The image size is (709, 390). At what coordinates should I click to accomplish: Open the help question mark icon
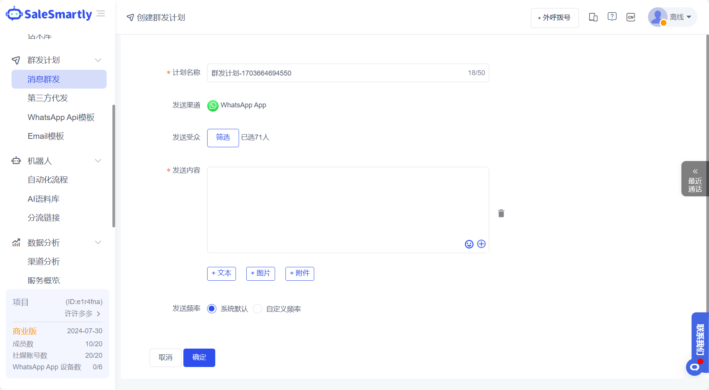pyautogui.click(x=612, y=16)
